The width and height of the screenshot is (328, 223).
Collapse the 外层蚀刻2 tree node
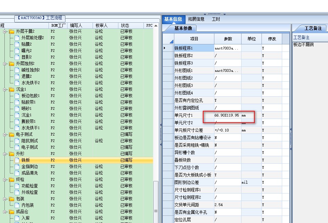tap(5, 64)
